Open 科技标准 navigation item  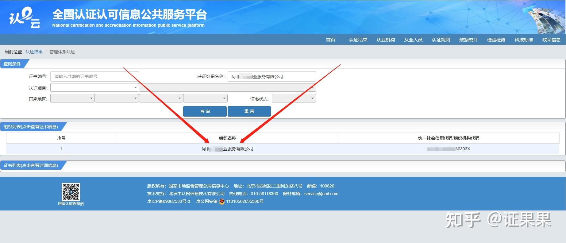[x=524, y=40]
